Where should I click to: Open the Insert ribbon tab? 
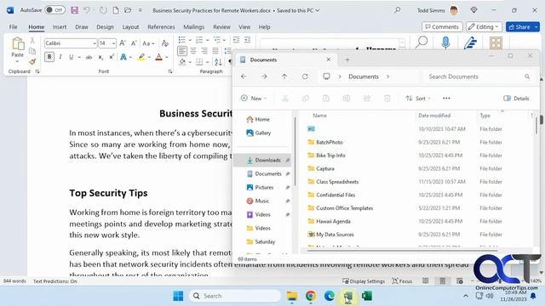(x=60, y=26)
